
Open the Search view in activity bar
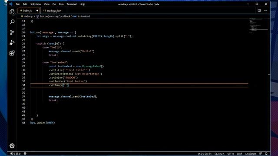click(12, 22)
